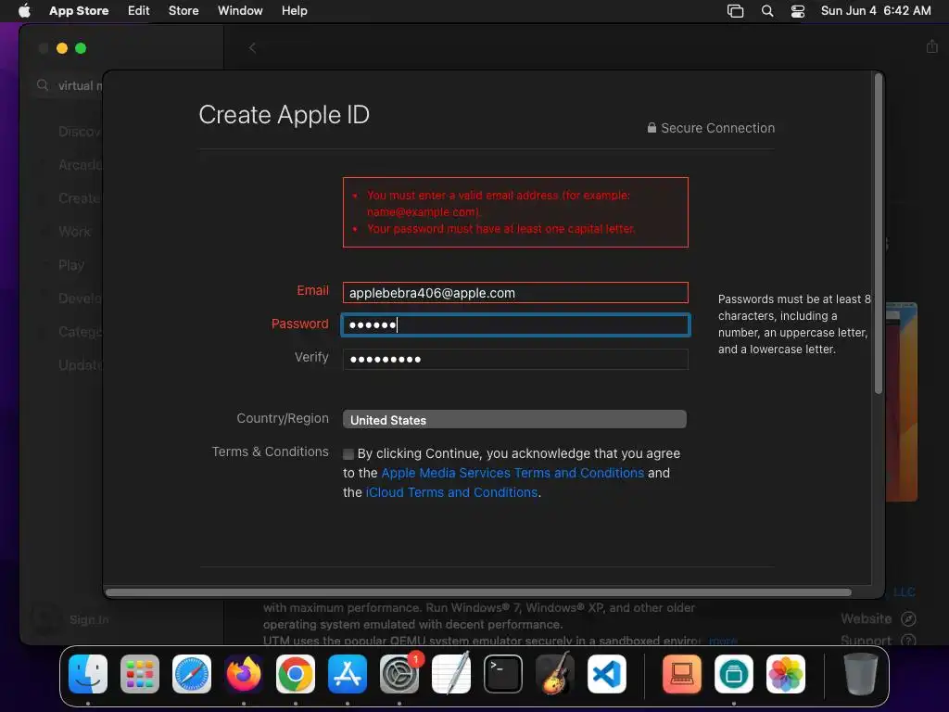Click the search magnifier in sidebar
949x712 pixels.
43,85
